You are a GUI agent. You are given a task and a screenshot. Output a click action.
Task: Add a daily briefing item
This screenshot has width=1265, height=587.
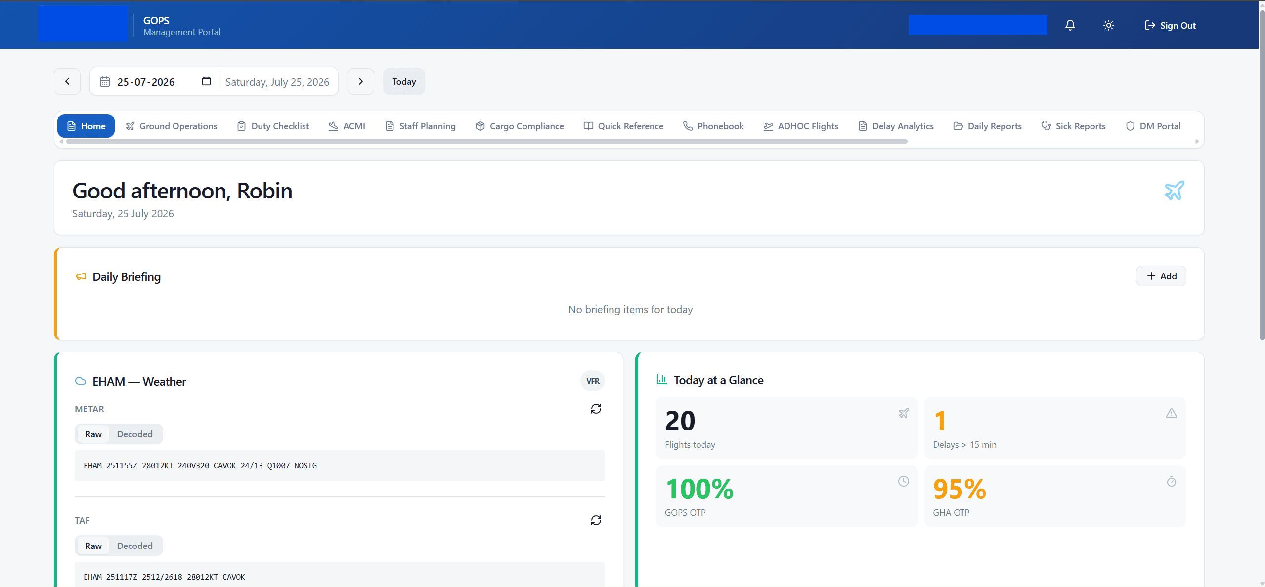click(1161, 276)
